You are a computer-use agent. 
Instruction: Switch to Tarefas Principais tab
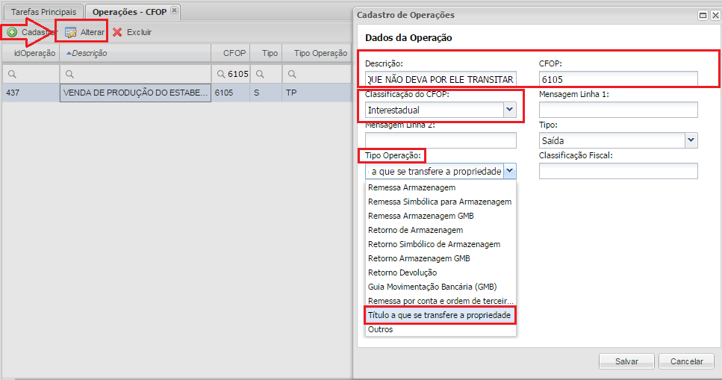pos(44,12)
